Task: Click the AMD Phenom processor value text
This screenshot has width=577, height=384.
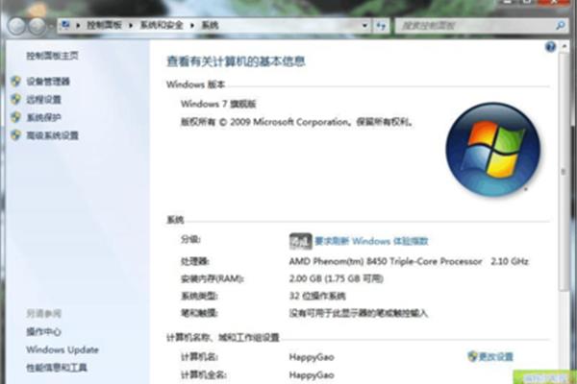Action: click(409, 261)
